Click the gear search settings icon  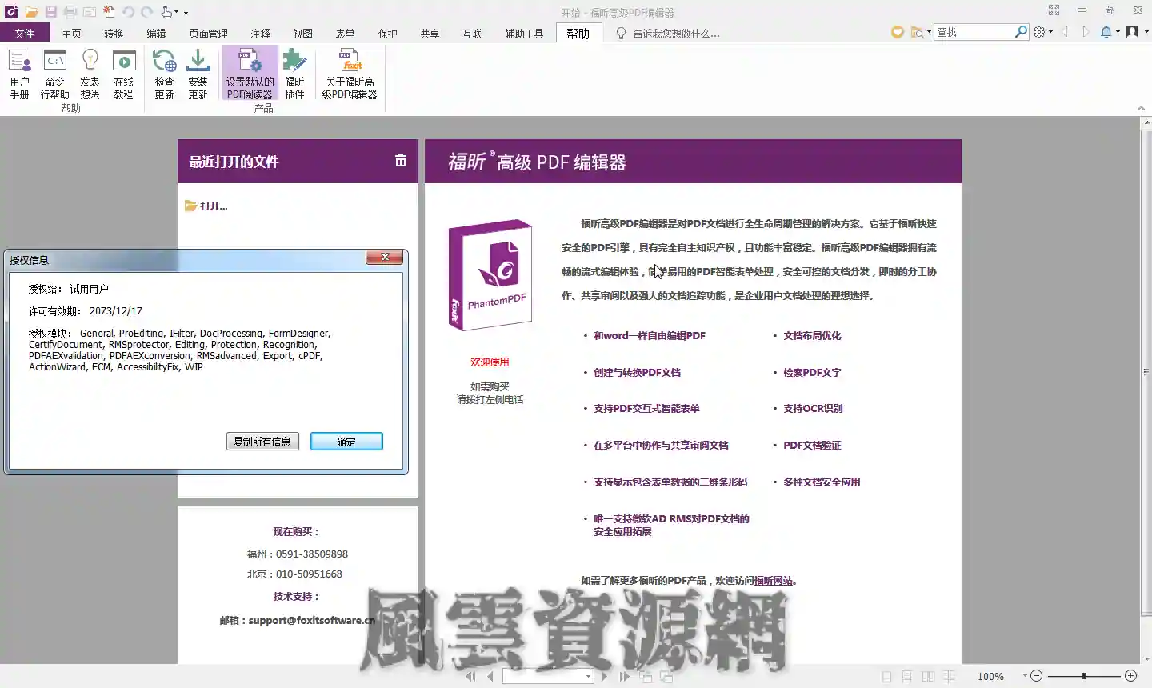click(1039, 32)
